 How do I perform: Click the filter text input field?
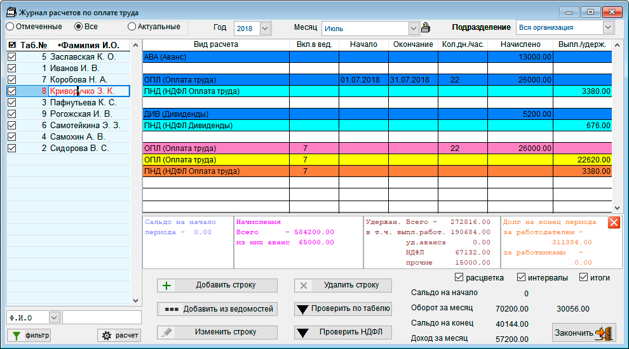[102, 317]
